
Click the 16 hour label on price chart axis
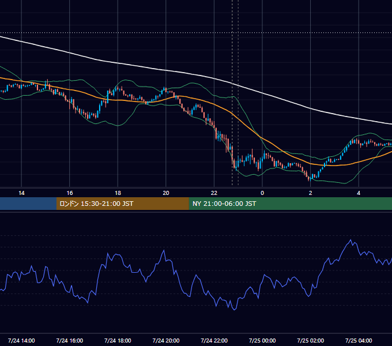70,193
